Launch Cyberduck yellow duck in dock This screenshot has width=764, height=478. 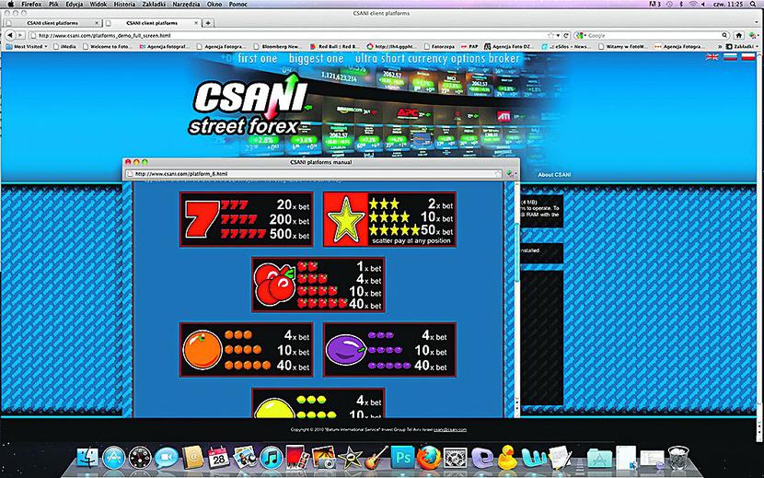coord(508,458)
